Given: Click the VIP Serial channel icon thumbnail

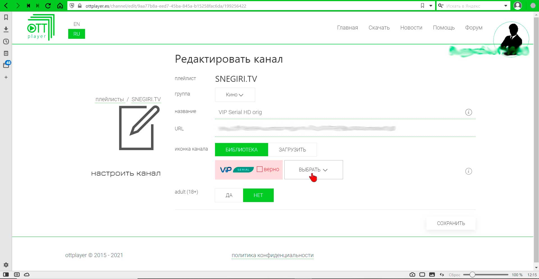Looking at the screenshot, I should coord(237,169).
